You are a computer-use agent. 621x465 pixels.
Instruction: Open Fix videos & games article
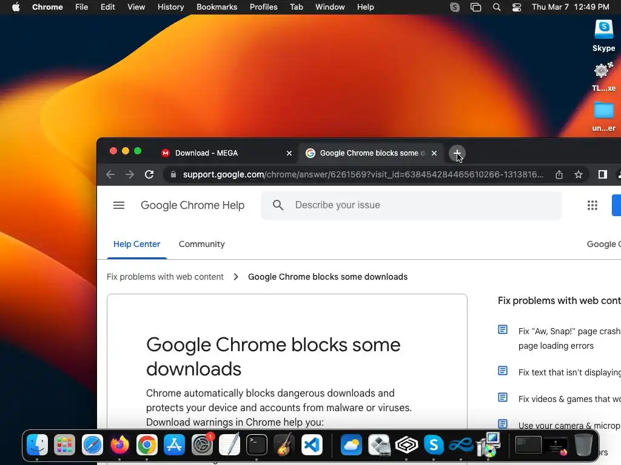pos(569,399)
